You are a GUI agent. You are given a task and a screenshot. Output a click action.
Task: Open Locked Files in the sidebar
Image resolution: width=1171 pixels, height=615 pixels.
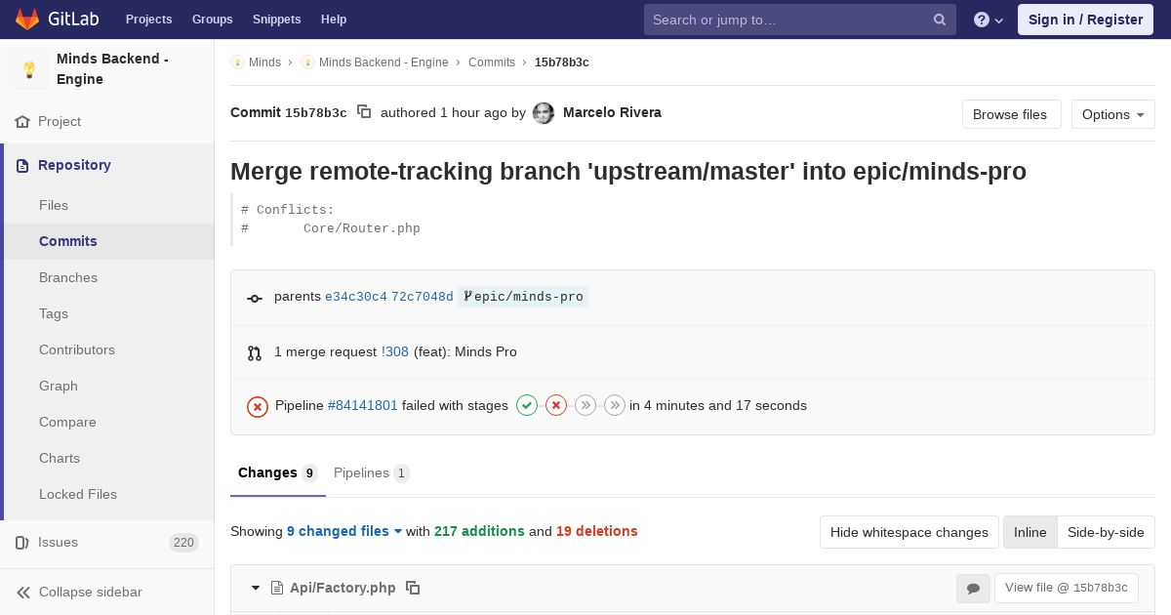(78, 494)
